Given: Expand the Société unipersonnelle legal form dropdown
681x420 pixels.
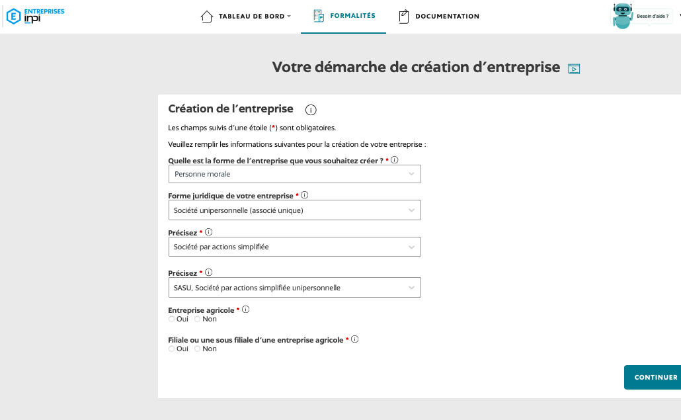Looking at the screenshot, I should pyautogui.click(x=294, y=210).
